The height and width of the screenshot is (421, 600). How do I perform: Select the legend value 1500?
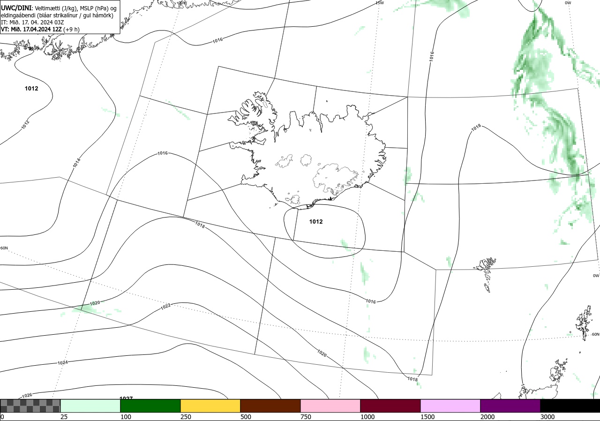click(427, 417)
